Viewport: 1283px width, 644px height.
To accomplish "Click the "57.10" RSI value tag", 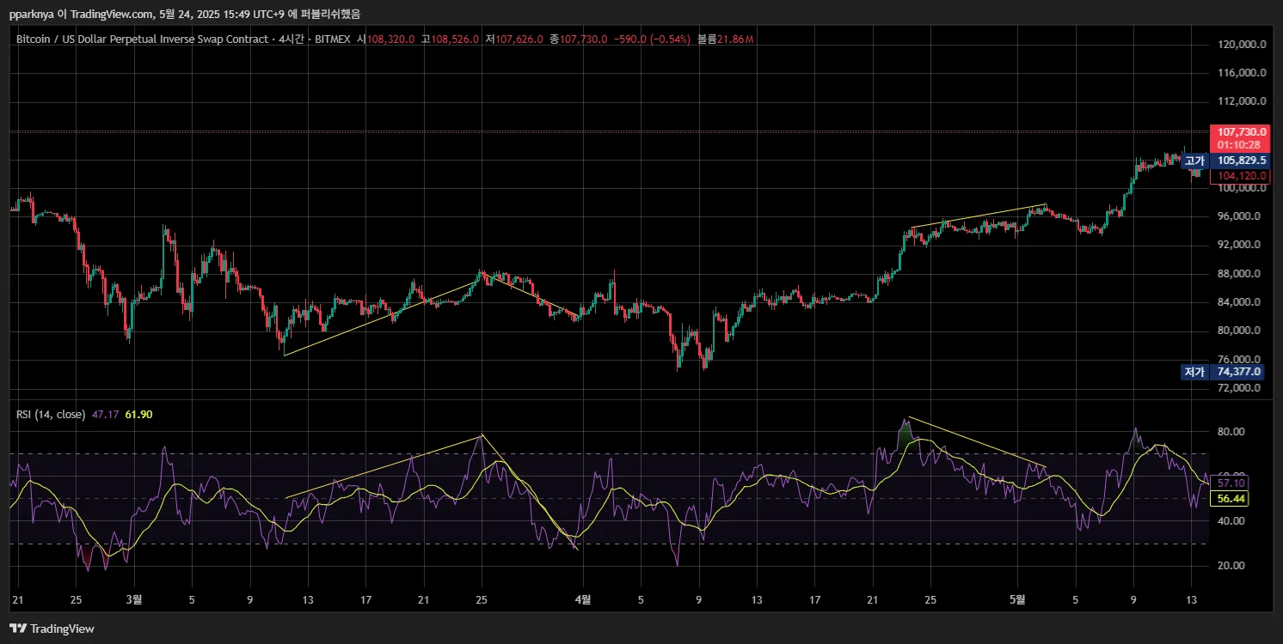I will [x=1231, y=483].
